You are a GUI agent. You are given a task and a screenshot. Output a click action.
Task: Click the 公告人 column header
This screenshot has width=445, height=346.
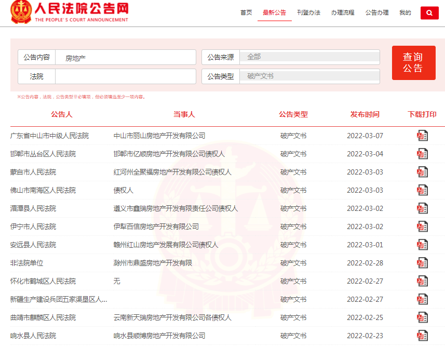click(62, 114)
